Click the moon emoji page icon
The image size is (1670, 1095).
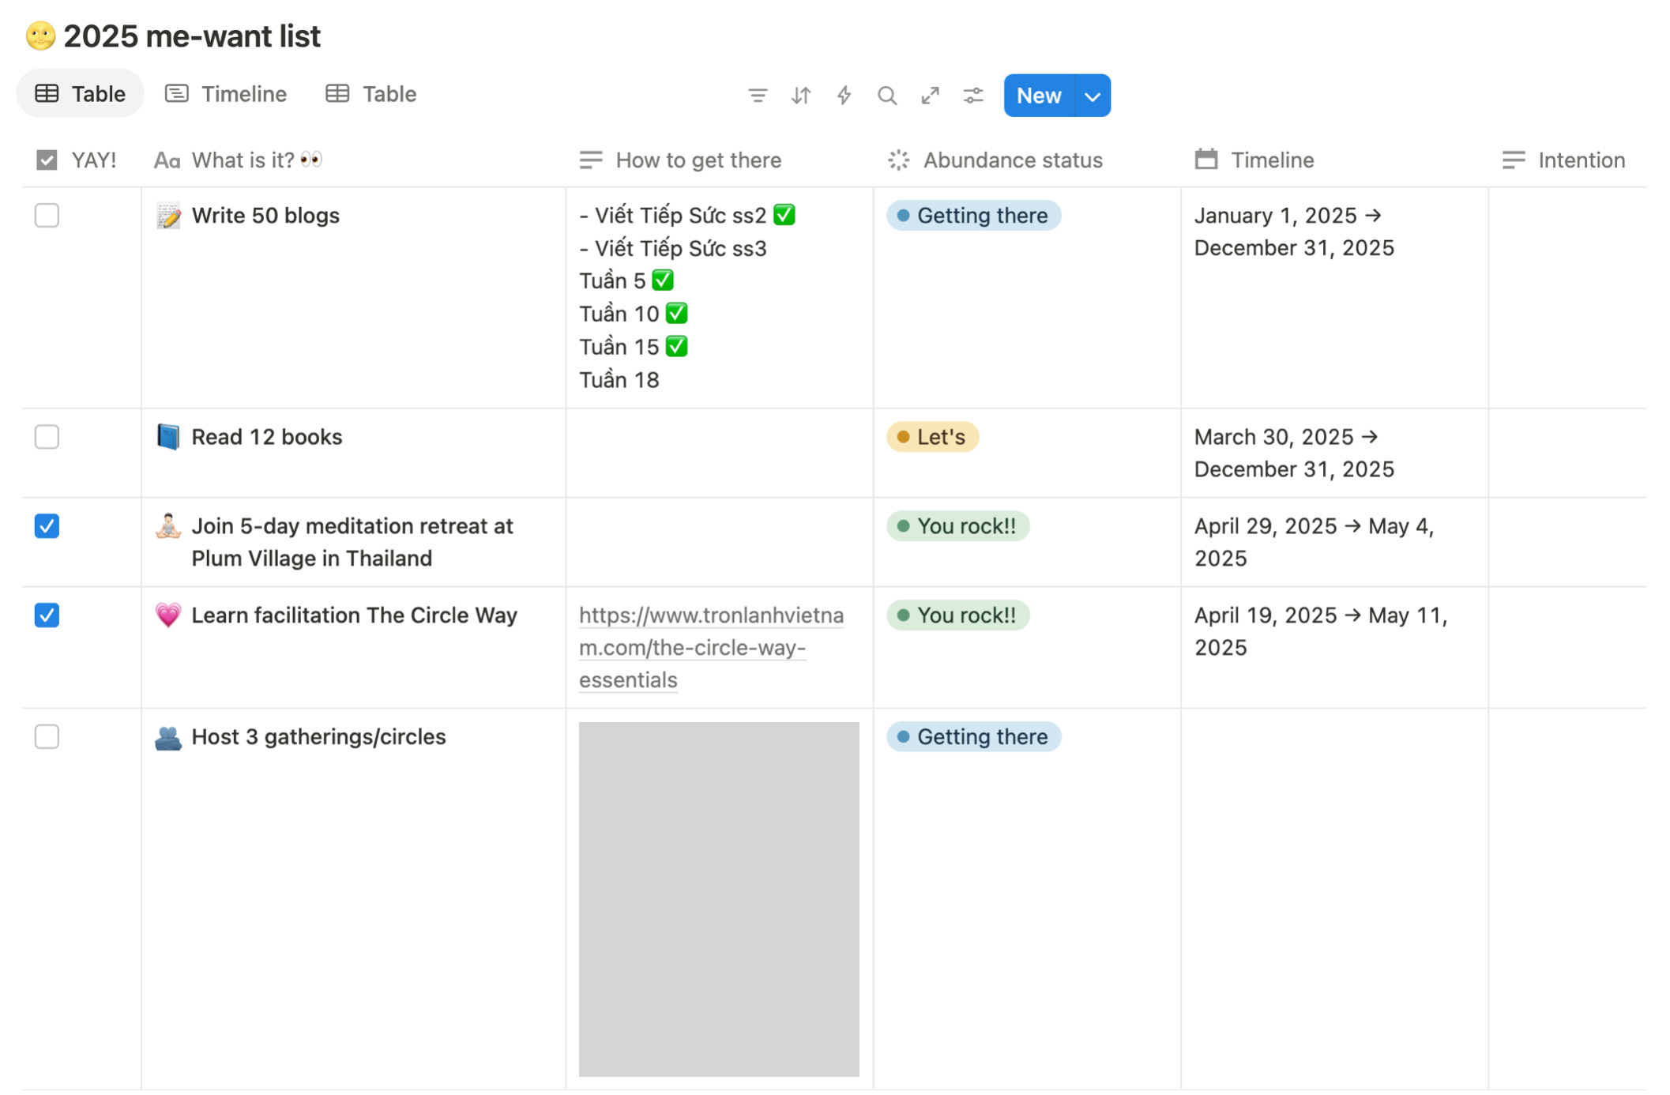(40, 36)
